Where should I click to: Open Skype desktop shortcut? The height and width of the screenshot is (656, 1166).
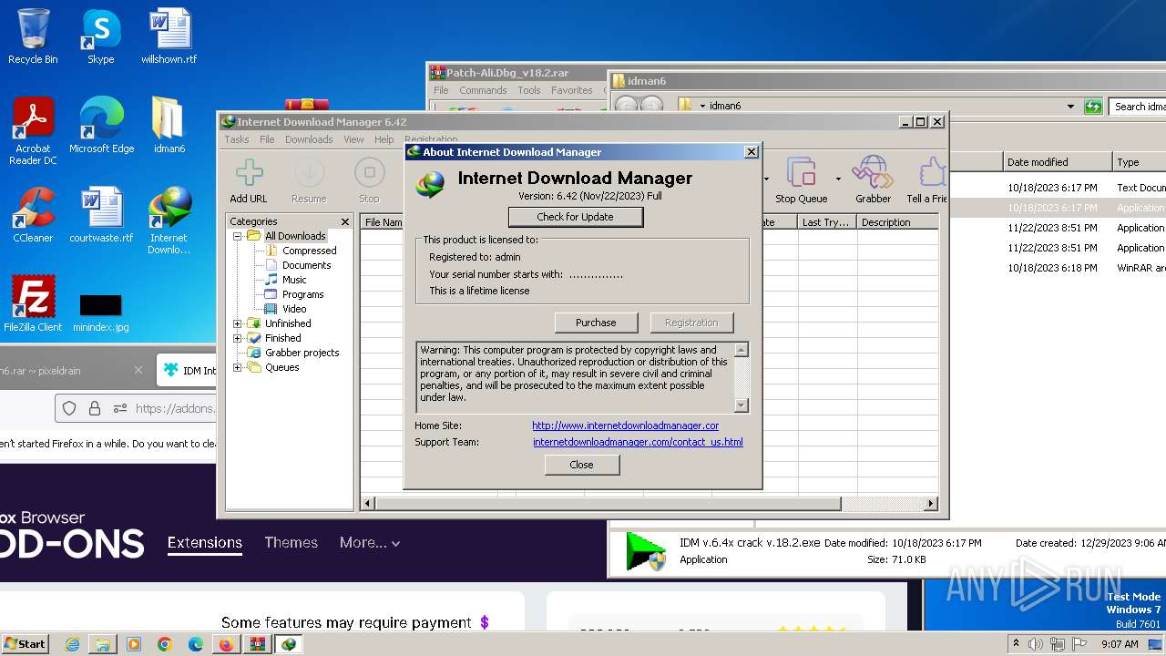[x=100, y=36]
